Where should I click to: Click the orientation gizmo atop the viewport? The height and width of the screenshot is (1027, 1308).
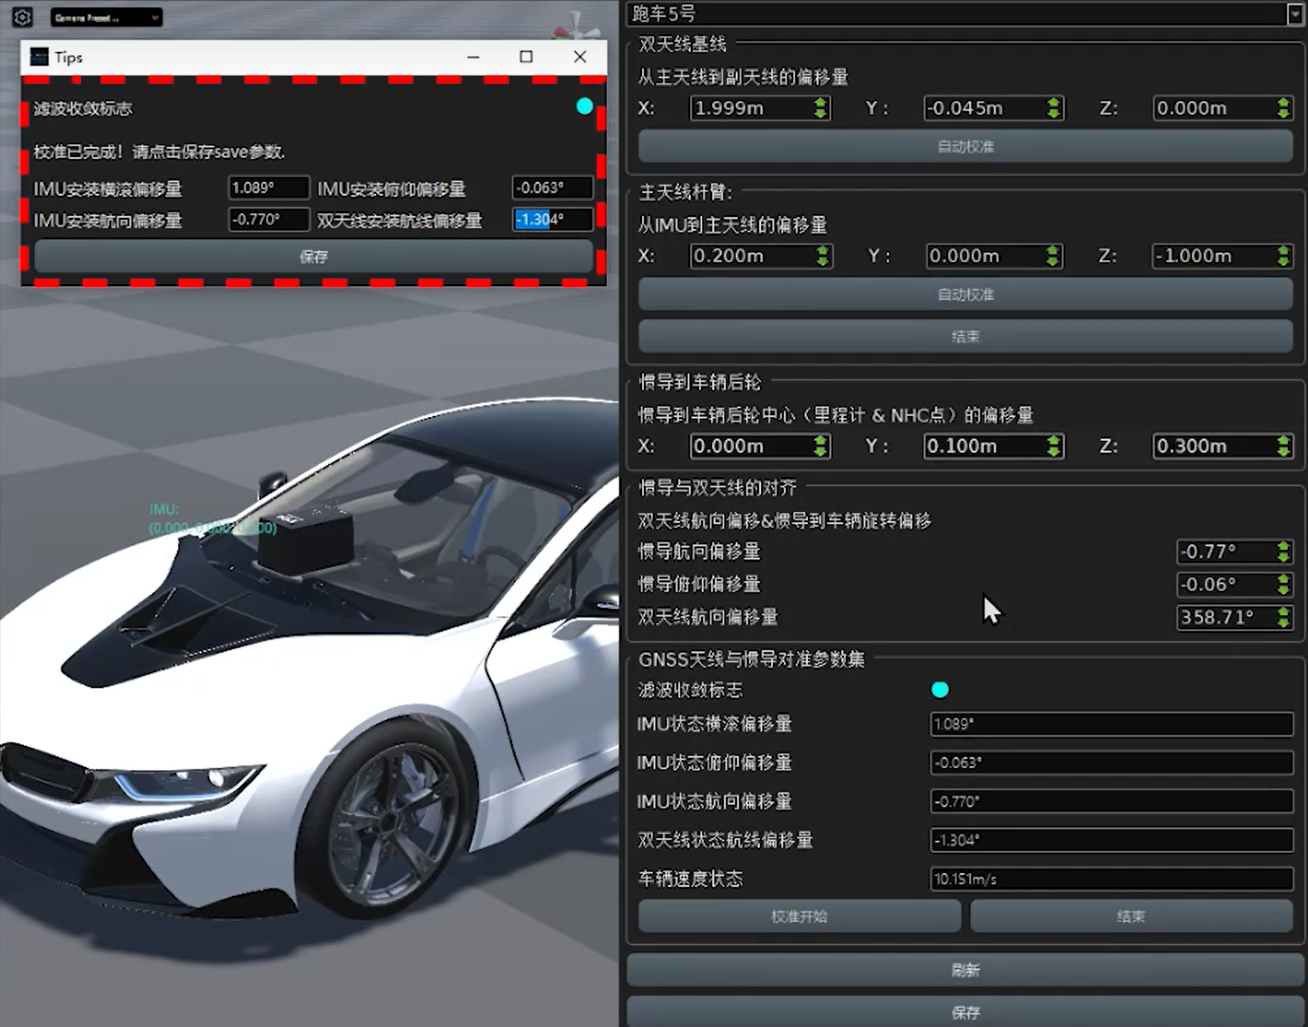(x=576, y=26)
